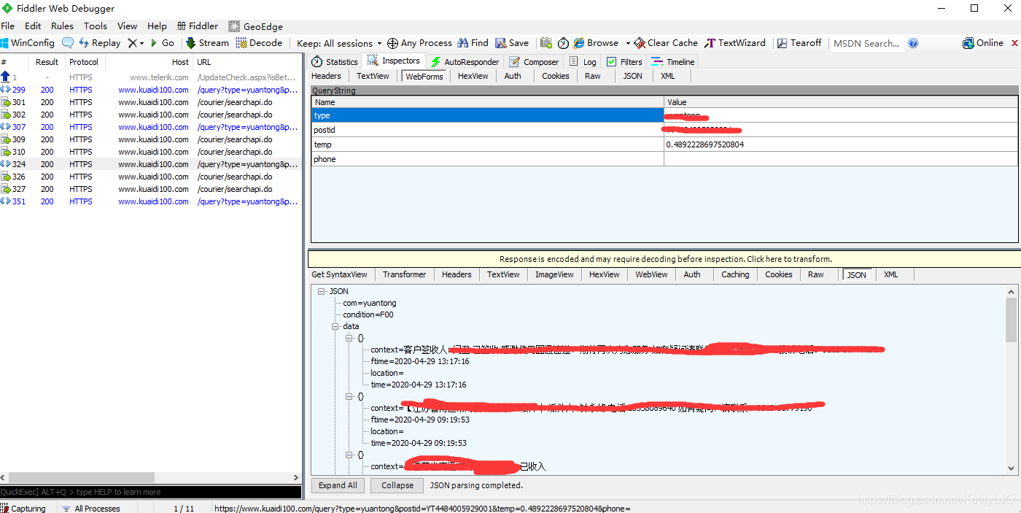Click the blue help question mark icon
1021x513 pixels.
[913, 43]
